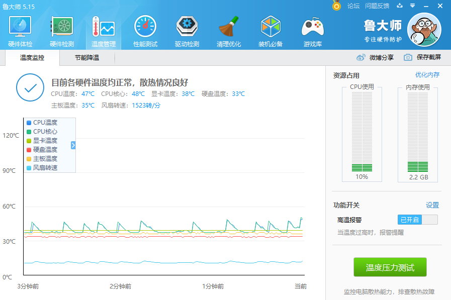Switch to the 节能降温 tab

pyautogui.click(x=87, y=57)
